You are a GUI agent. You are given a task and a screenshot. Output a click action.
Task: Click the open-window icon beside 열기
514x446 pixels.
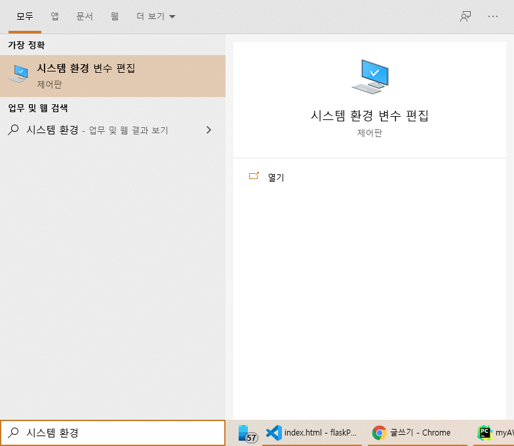[x=254, y=176]
